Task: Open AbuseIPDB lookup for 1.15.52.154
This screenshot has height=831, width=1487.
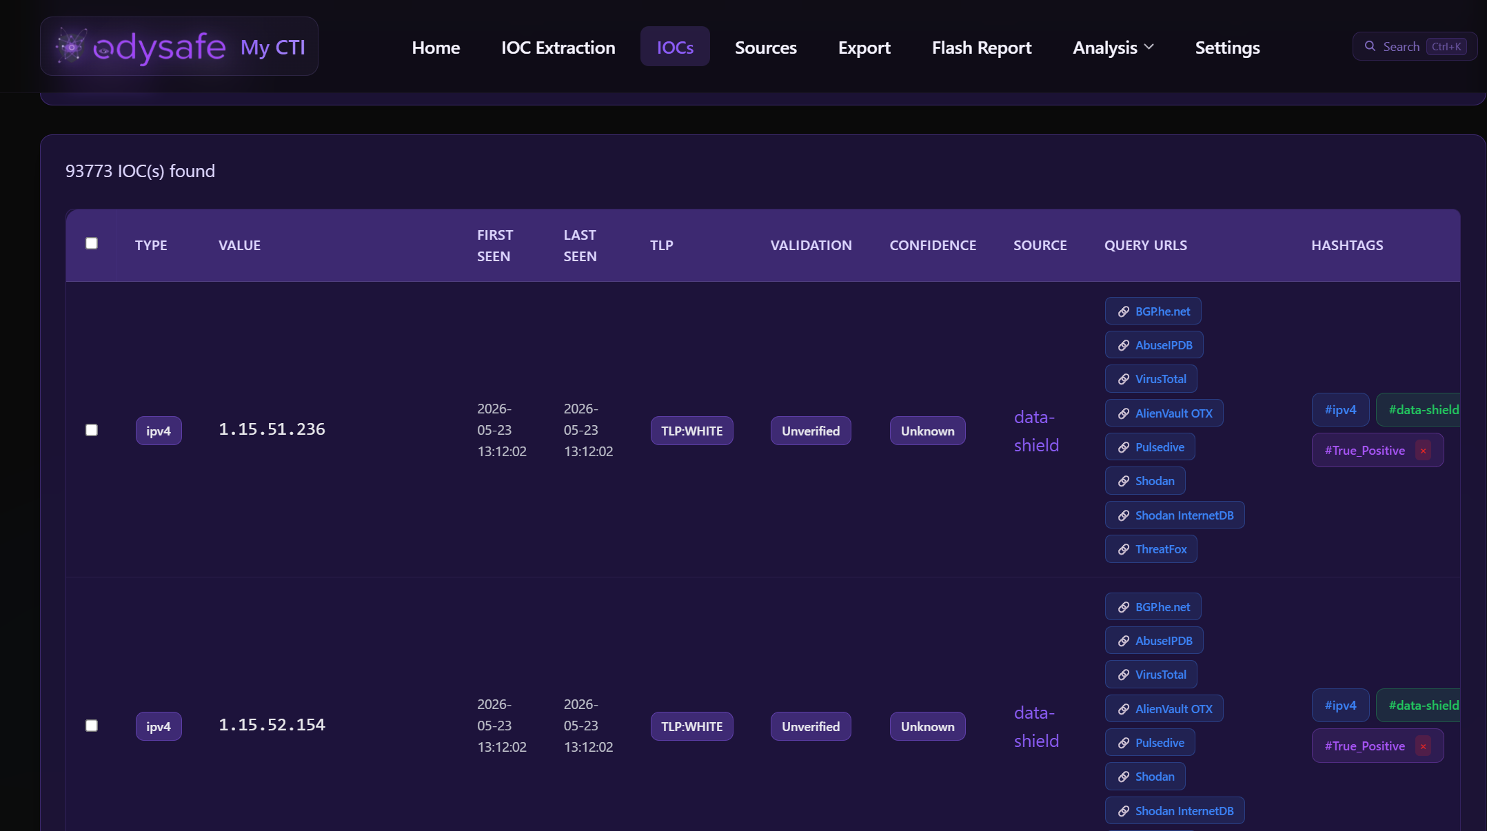Action: pos(1154,641)
